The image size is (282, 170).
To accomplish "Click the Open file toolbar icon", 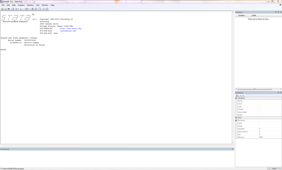I will coord(2,9).
